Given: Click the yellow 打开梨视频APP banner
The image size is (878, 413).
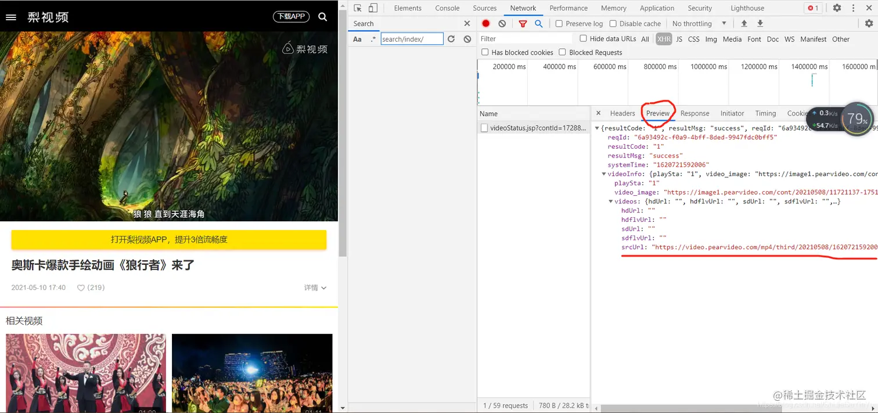Looking at the screenshot, I should coord(169,239).
